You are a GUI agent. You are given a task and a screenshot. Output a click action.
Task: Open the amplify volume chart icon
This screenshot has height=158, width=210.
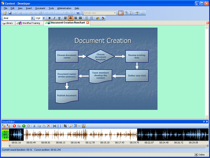[x=84, y=126]
